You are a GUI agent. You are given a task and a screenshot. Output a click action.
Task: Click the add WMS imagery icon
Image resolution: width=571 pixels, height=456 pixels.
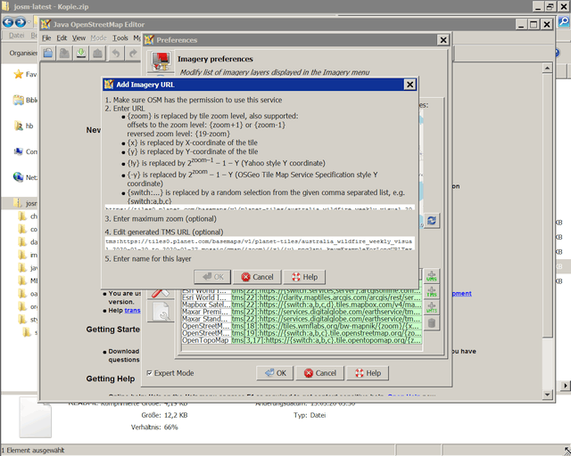point(432,277)
